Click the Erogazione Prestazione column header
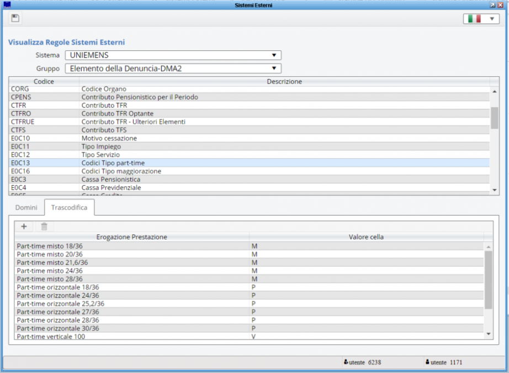 (x=131, y=237)
